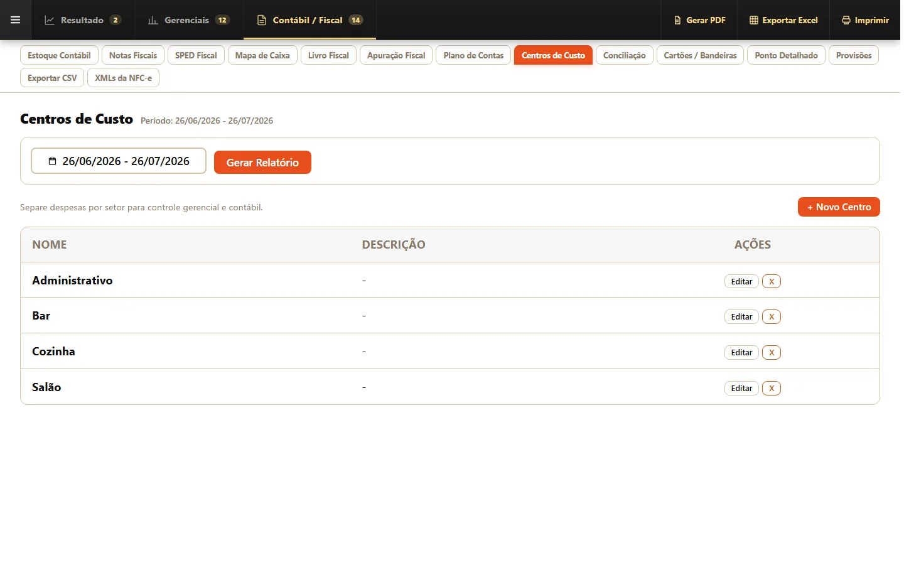904x565 pixels.
Task: Edit the Cozinha cost center
Action: [741, 352]
